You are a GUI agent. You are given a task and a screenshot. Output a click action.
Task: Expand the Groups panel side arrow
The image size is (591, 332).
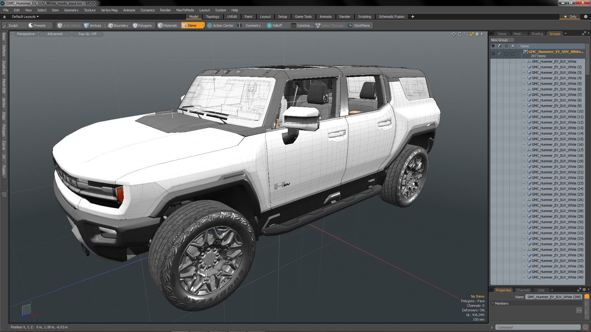[589, 33]
